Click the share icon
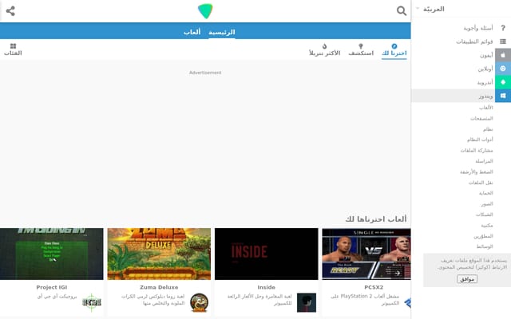511x319 pixels. point(10,10)
